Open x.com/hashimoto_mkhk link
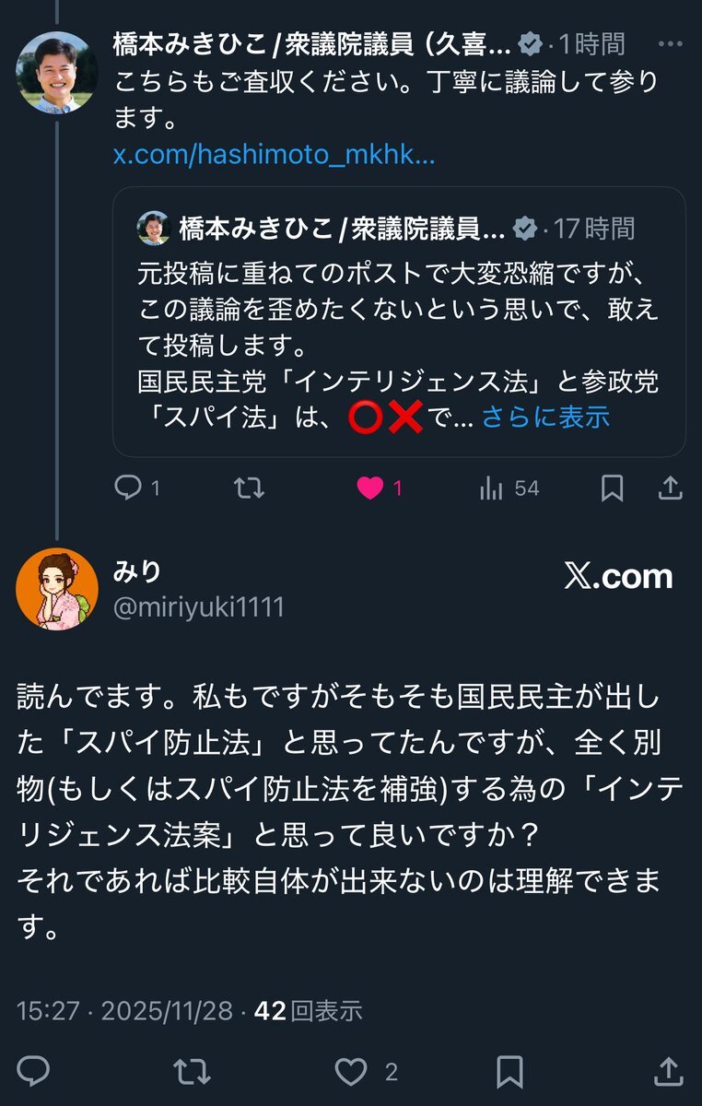Screen dimensions: 702x1106 click(274, 155)
